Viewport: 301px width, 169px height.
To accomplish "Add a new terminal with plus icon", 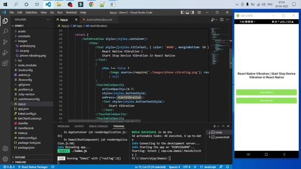I will pyautogui.click(x=214, y=126).
